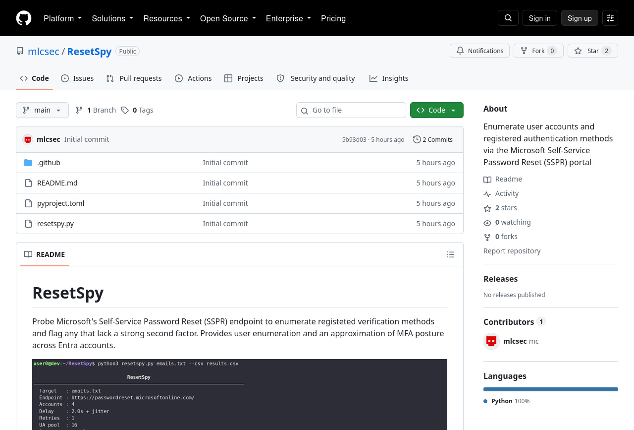634x430 pixels.
Task: Switch to the Issues tab
Action: [77, 78]
